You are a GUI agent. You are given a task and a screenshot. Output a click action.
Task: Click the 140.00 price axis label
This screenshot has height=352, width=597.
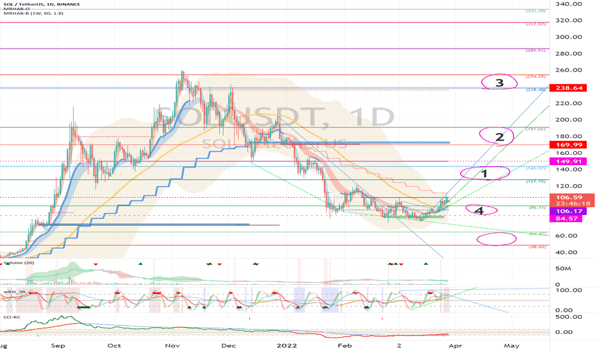pyautogui.click(x=568, y=170)
